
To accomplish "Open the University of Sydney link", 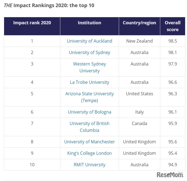I will coord(90,52).
